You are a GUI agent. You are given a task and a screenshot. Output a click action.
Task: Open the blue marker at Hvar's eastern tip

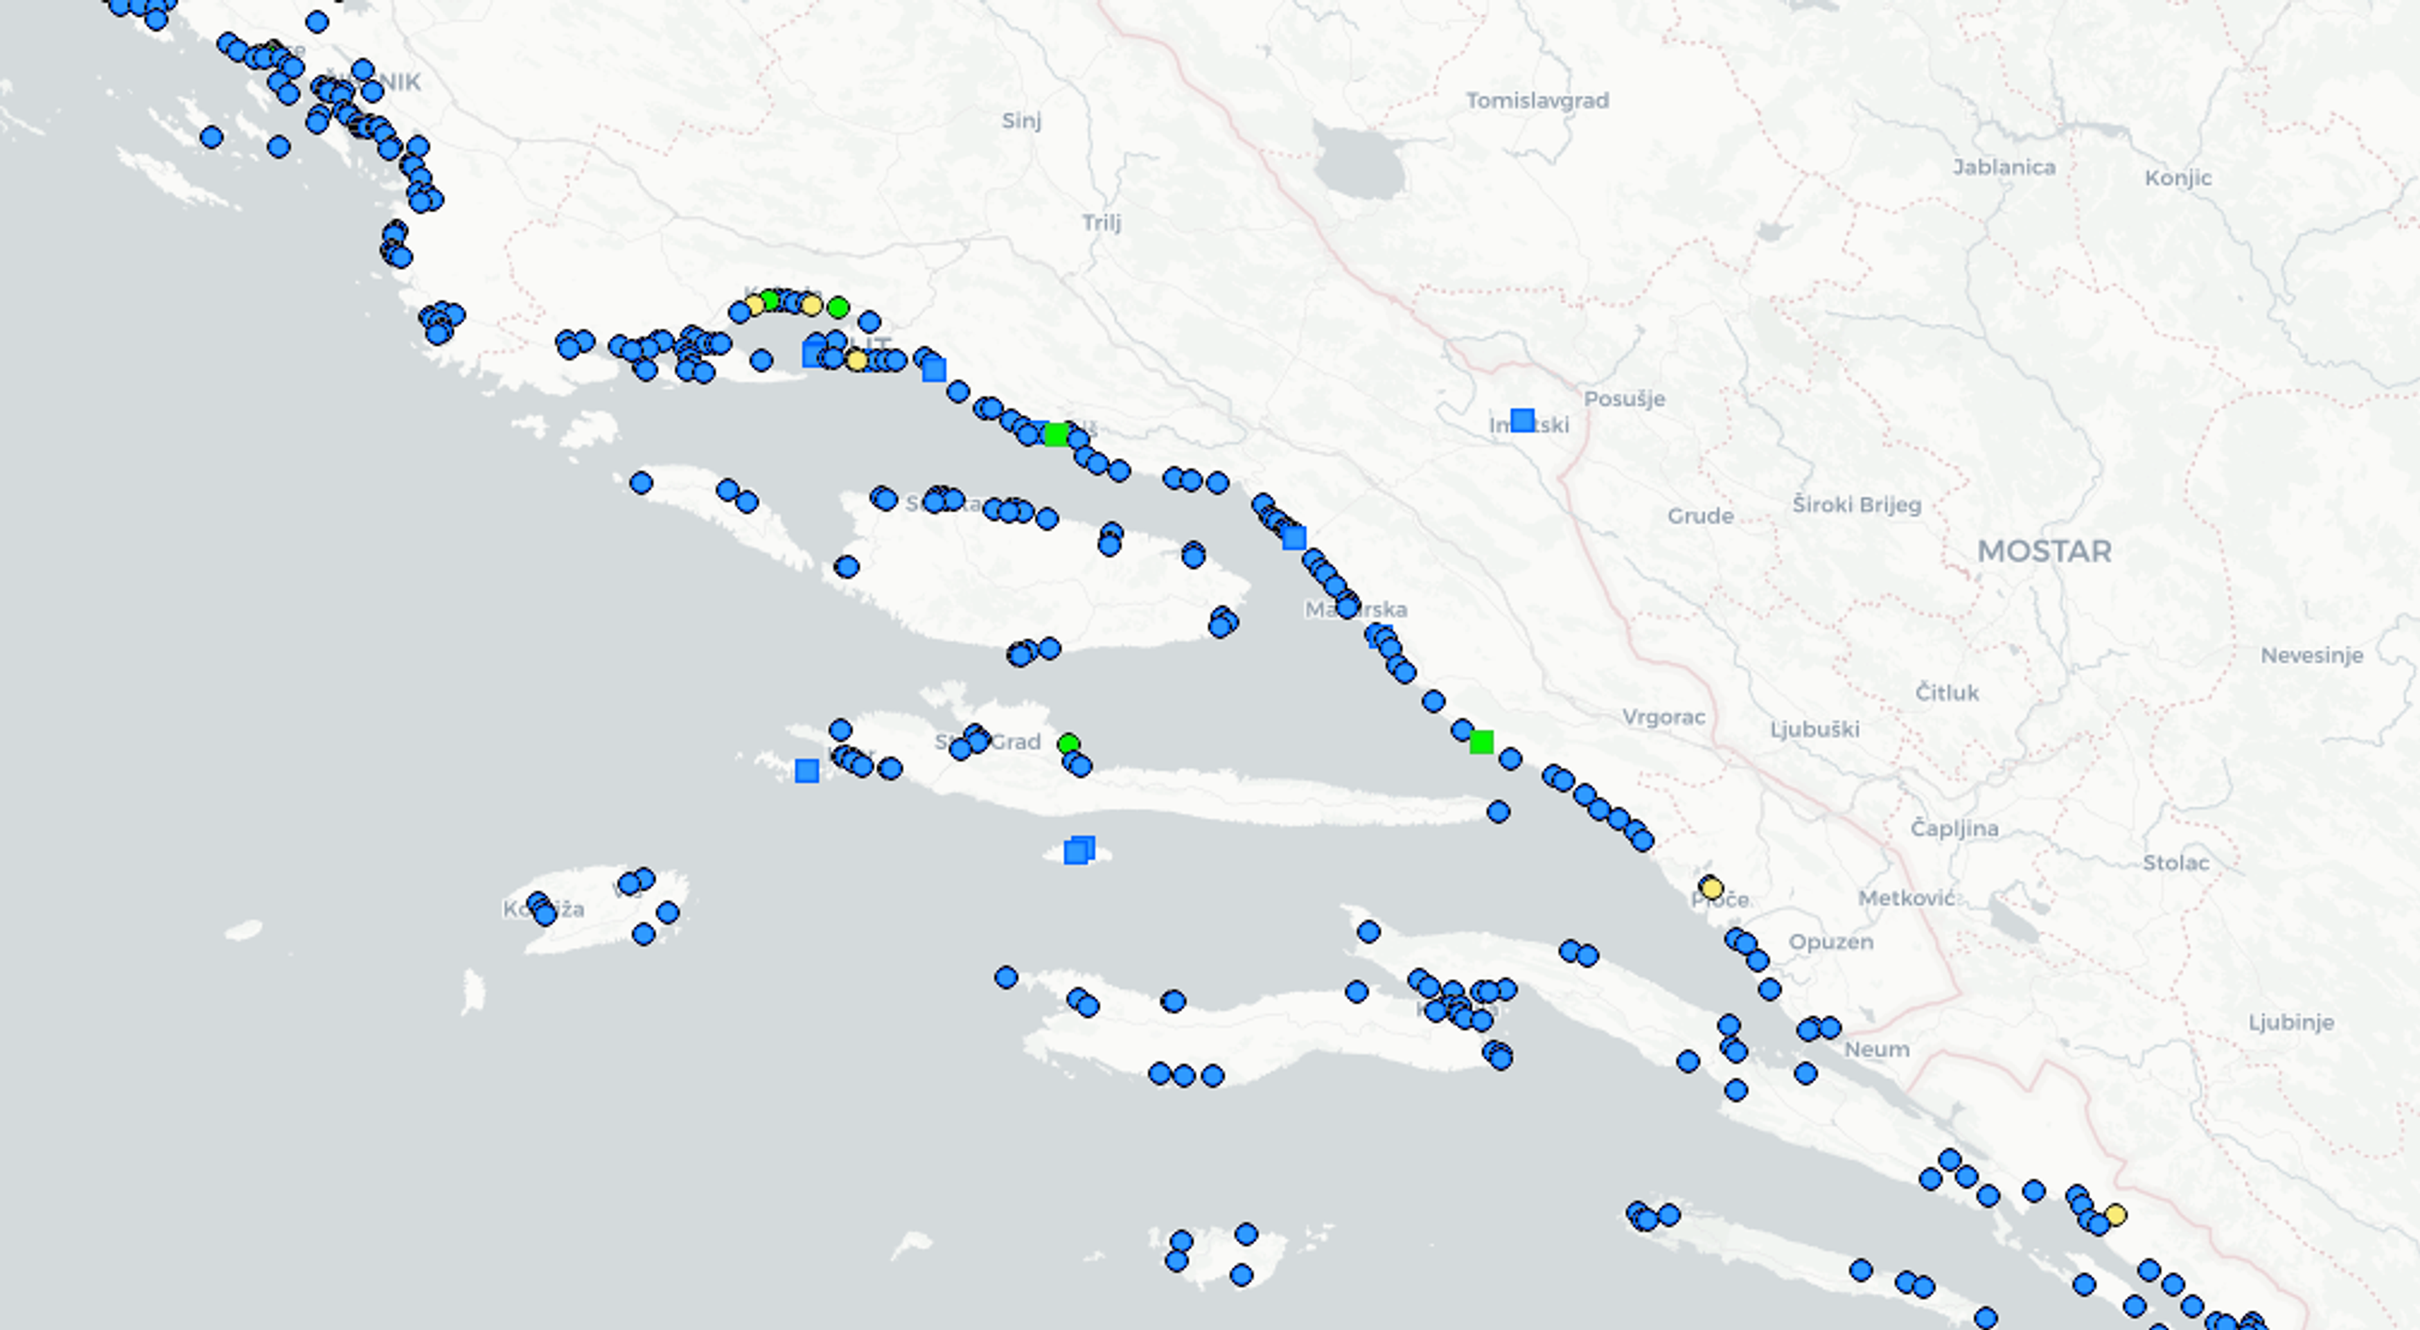(x=1499, y=812)
